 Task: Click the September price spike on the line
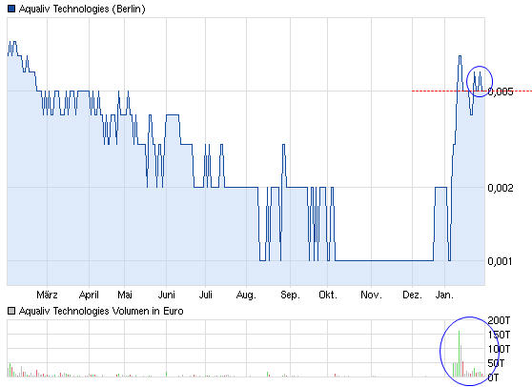[x=283, y=145]
